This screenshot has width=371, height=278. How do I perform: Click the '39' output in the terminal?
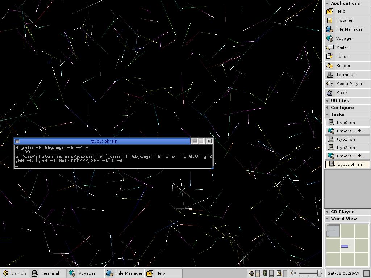(27, 152)
